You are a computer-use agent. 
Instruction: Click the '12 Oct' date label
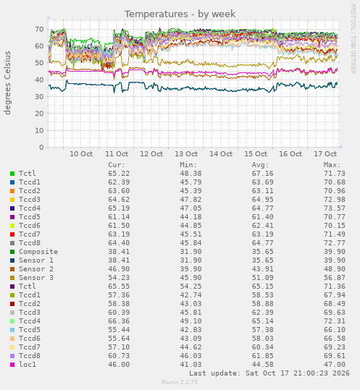(x=151, y=154)
